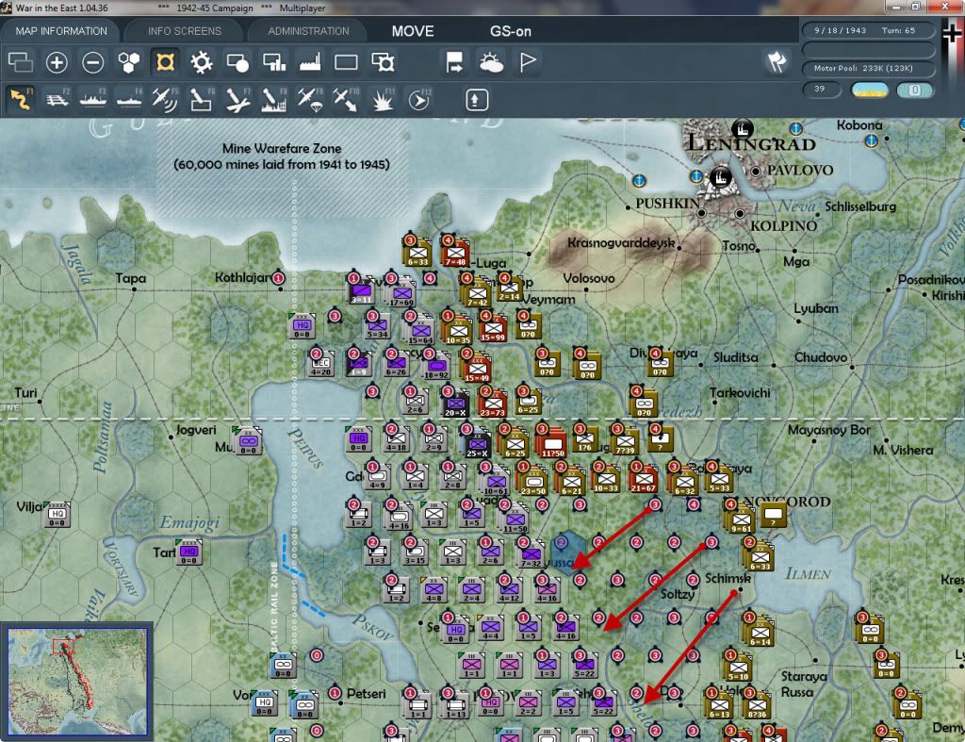965x742 pixels.
Task: Open the MAP INFORMATION tab
Action: click(61, 31)
